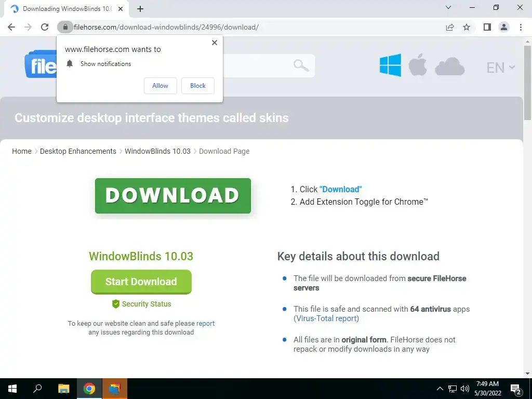Select Windows software platform icon
The height and width of the screenshot is (399, 532).
click(390, 65)
